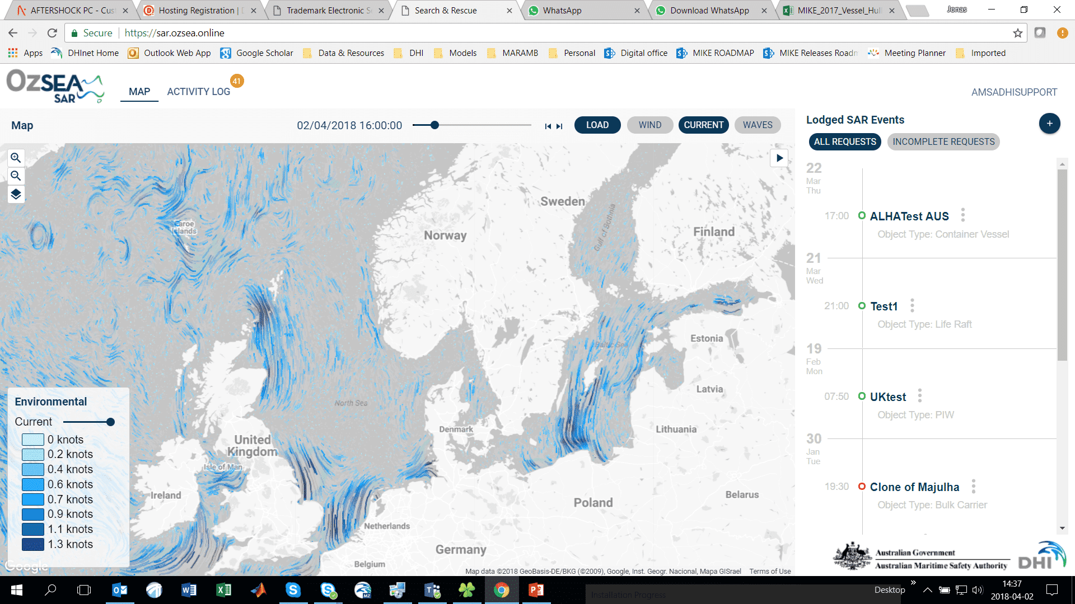Open Skype from the taskbar

[293, 590]
